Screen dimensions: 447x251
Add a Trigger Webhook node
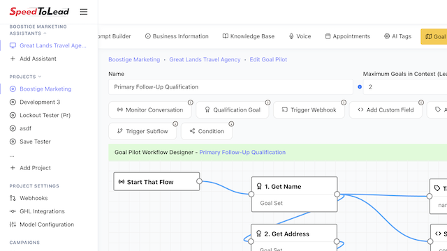(x=309, y=110)
